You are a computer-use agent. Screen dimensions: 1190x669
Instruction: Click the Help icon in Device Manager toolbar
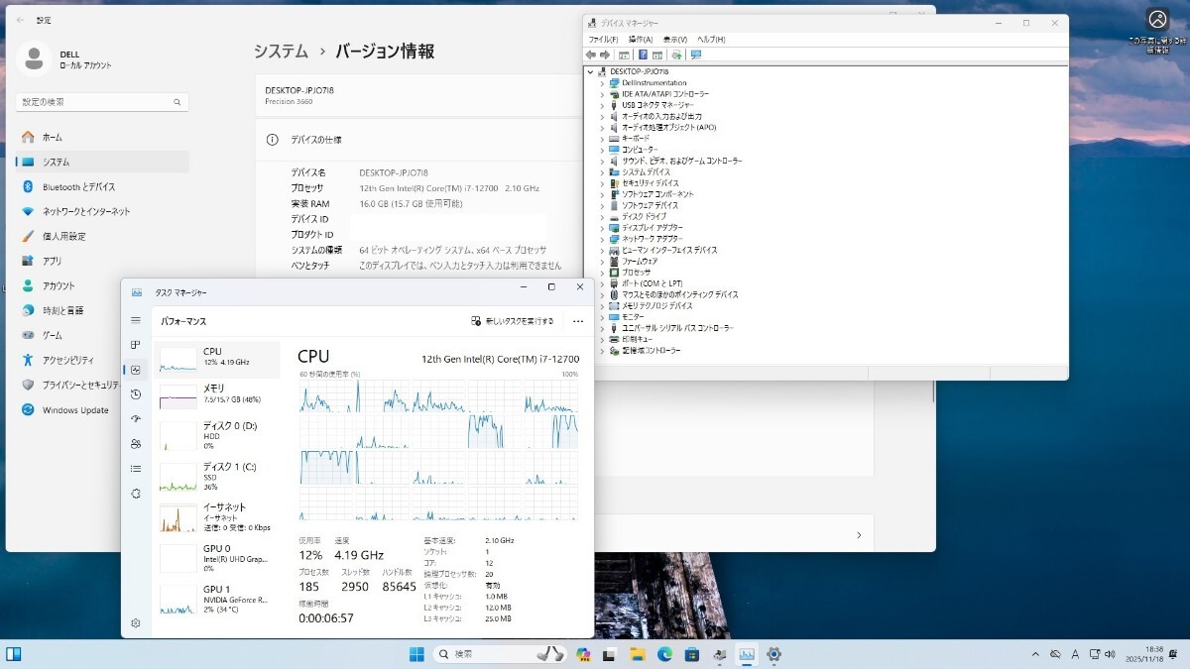click(x=642, y=55)
